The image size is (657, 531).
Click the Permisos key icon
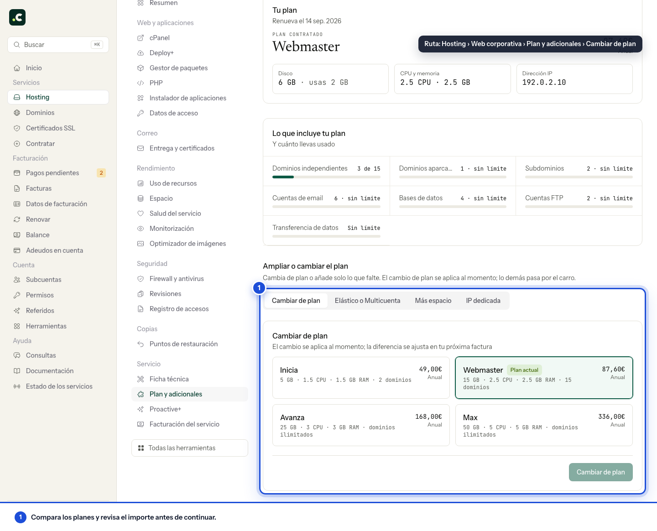coord(17,295)
